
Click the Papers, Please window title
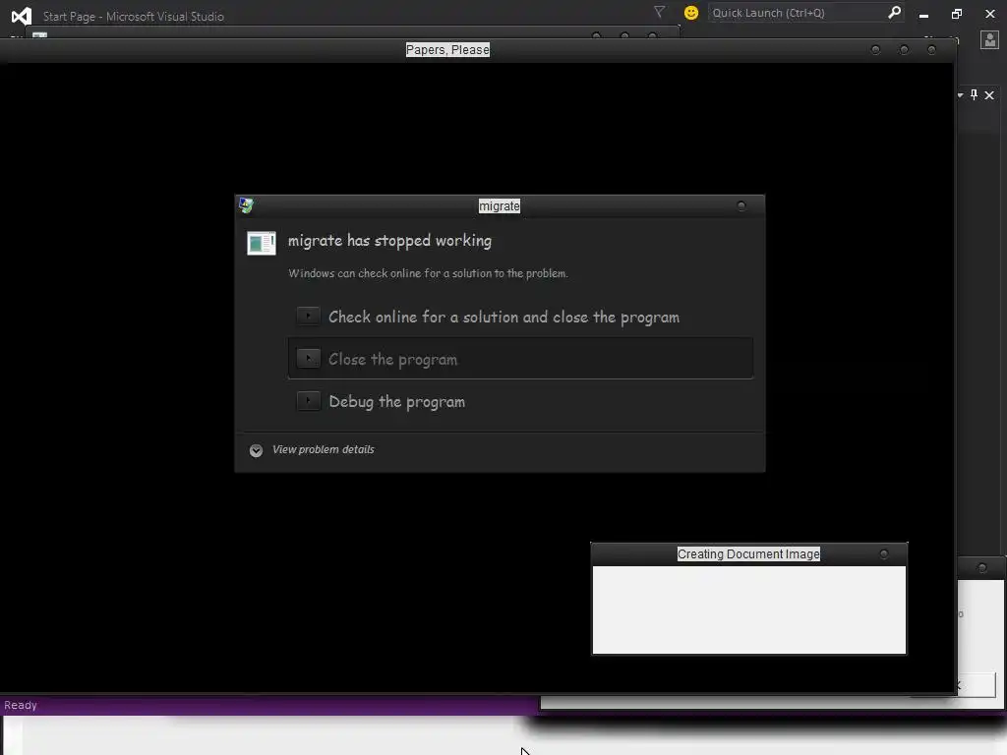pyautogui.click(x=447, y=50)
